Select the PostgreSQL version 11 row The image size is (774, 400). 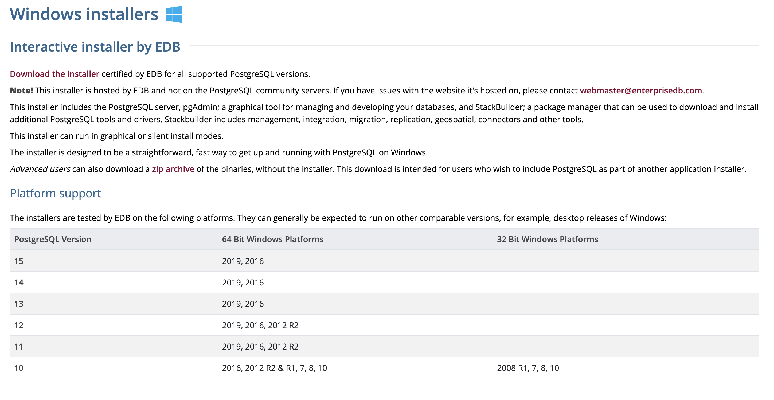[19, 347]
